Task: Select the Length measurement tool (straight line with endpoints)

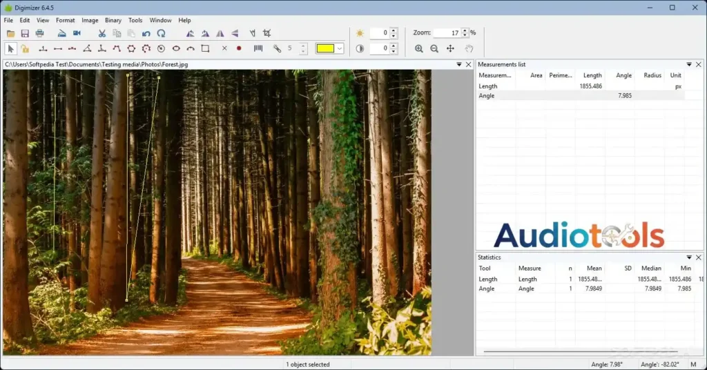Action: pos(58,48)
